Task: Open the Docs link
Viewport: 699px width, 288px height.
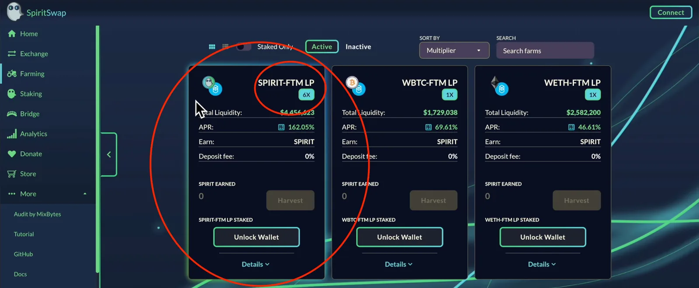Action: 21,274
